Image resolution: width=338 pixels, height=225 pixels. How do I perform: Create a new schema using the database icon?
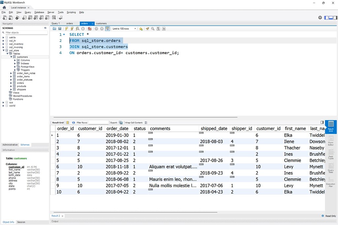pos(24,17)
